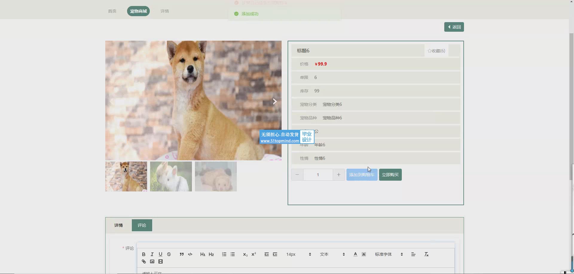This screenshot has height=274, width=574.
Task: Toggle strikethrough text formatting
Action: [x=169, y=254]
